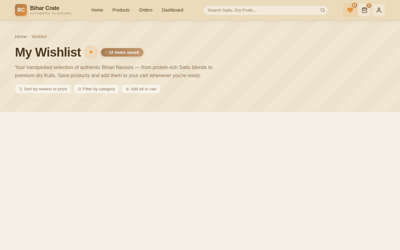Click the 12 items saved badge

(x=122, y=52)
